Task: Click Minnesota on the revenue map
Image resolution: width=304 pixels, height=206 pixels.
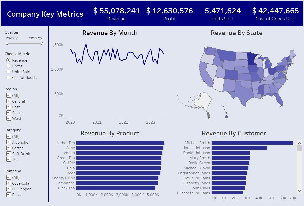Action: [251, 58]
